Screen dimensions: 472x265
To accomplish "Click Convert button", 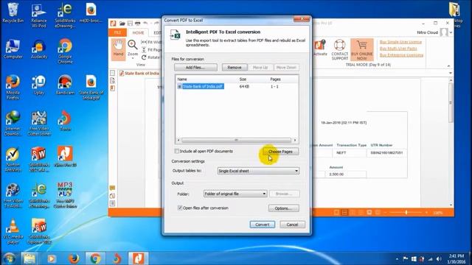I will pos(263,225).
